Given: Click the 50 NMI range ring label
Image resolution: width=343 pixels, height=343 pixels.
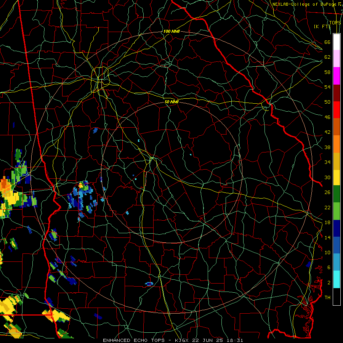Looking at the screenshot, I should 171,102.
